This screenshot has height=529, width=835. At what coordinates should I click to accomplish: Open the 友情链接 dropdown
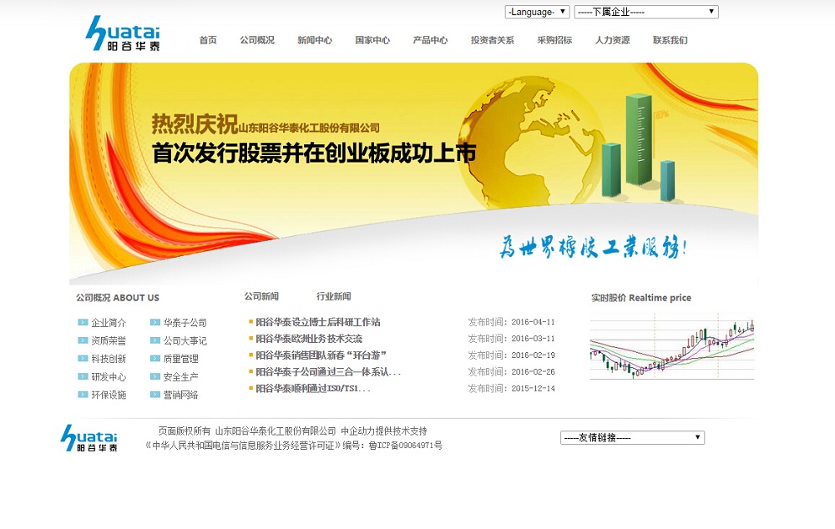[x=632, y=437]
